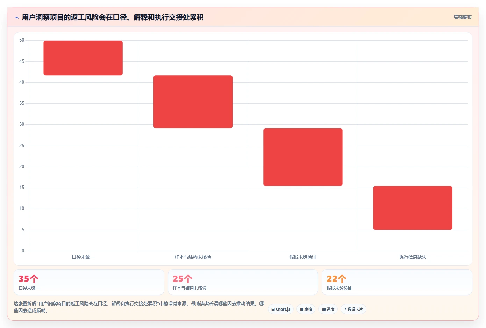Click the Chart.js tag chip

[x=281, y=309]
